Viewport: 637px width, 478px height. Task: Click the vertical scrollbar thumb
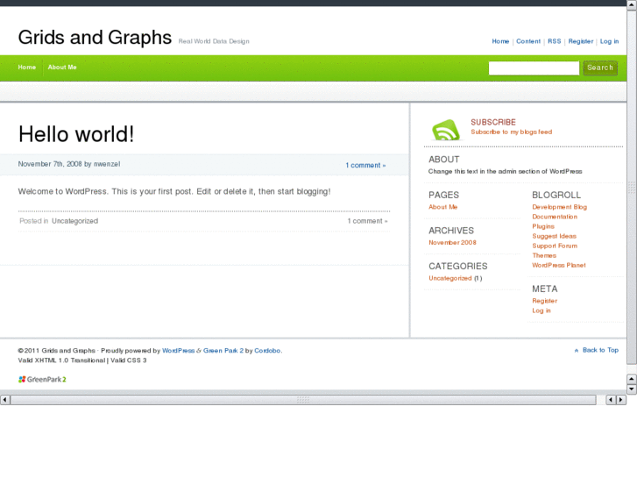[632, 186]
